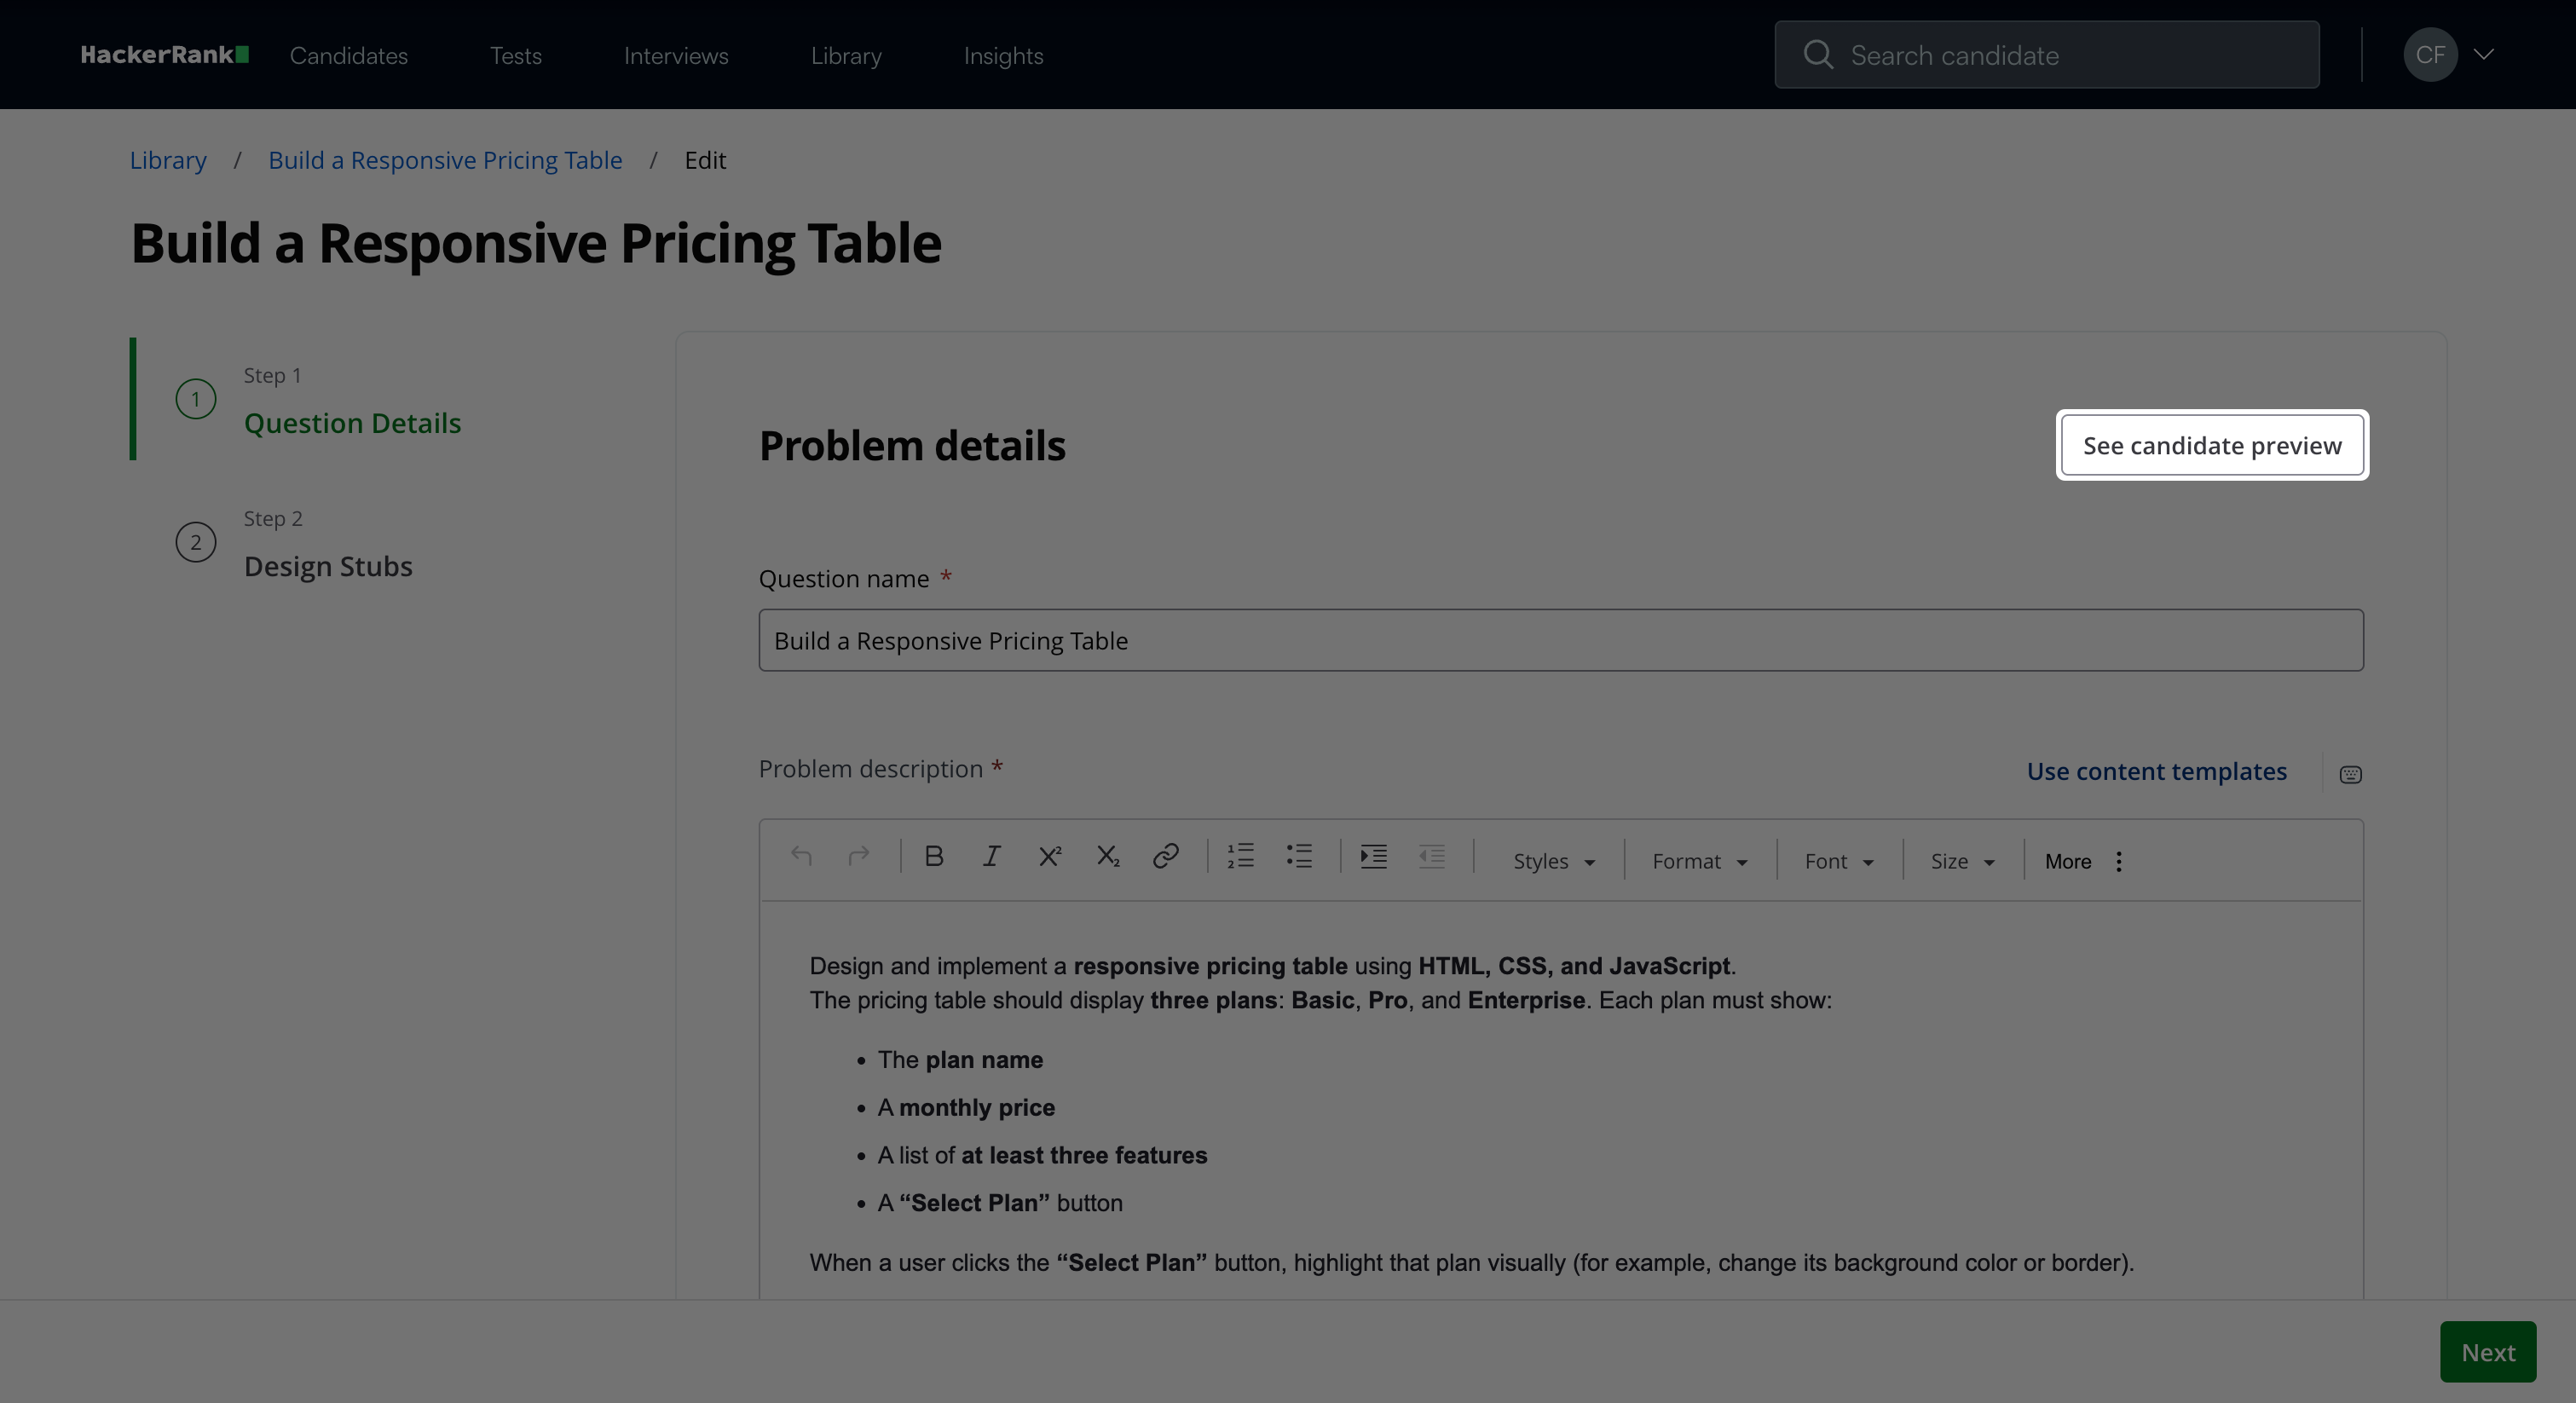Viewport: 2576px width, 1403px height.
Task: Insert a bulleted list
Action: pyautogui.click(x=1298, y=857)
